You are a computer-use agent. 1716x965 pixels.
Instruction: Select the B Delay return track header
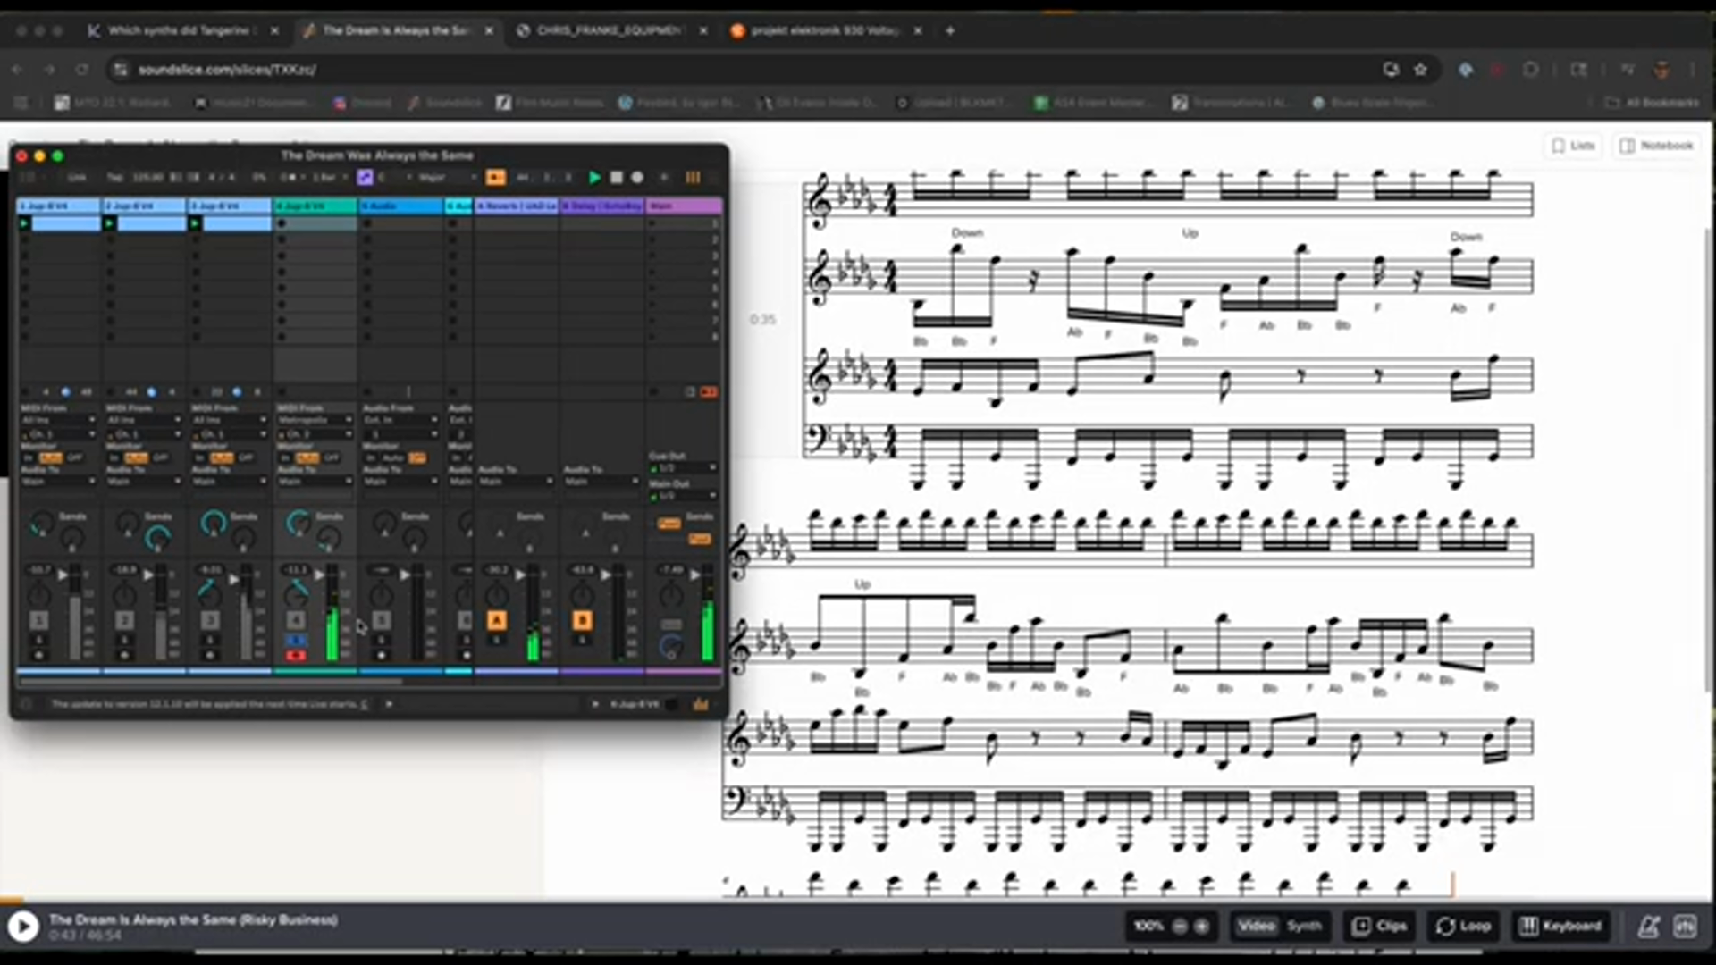click(601, 206)
